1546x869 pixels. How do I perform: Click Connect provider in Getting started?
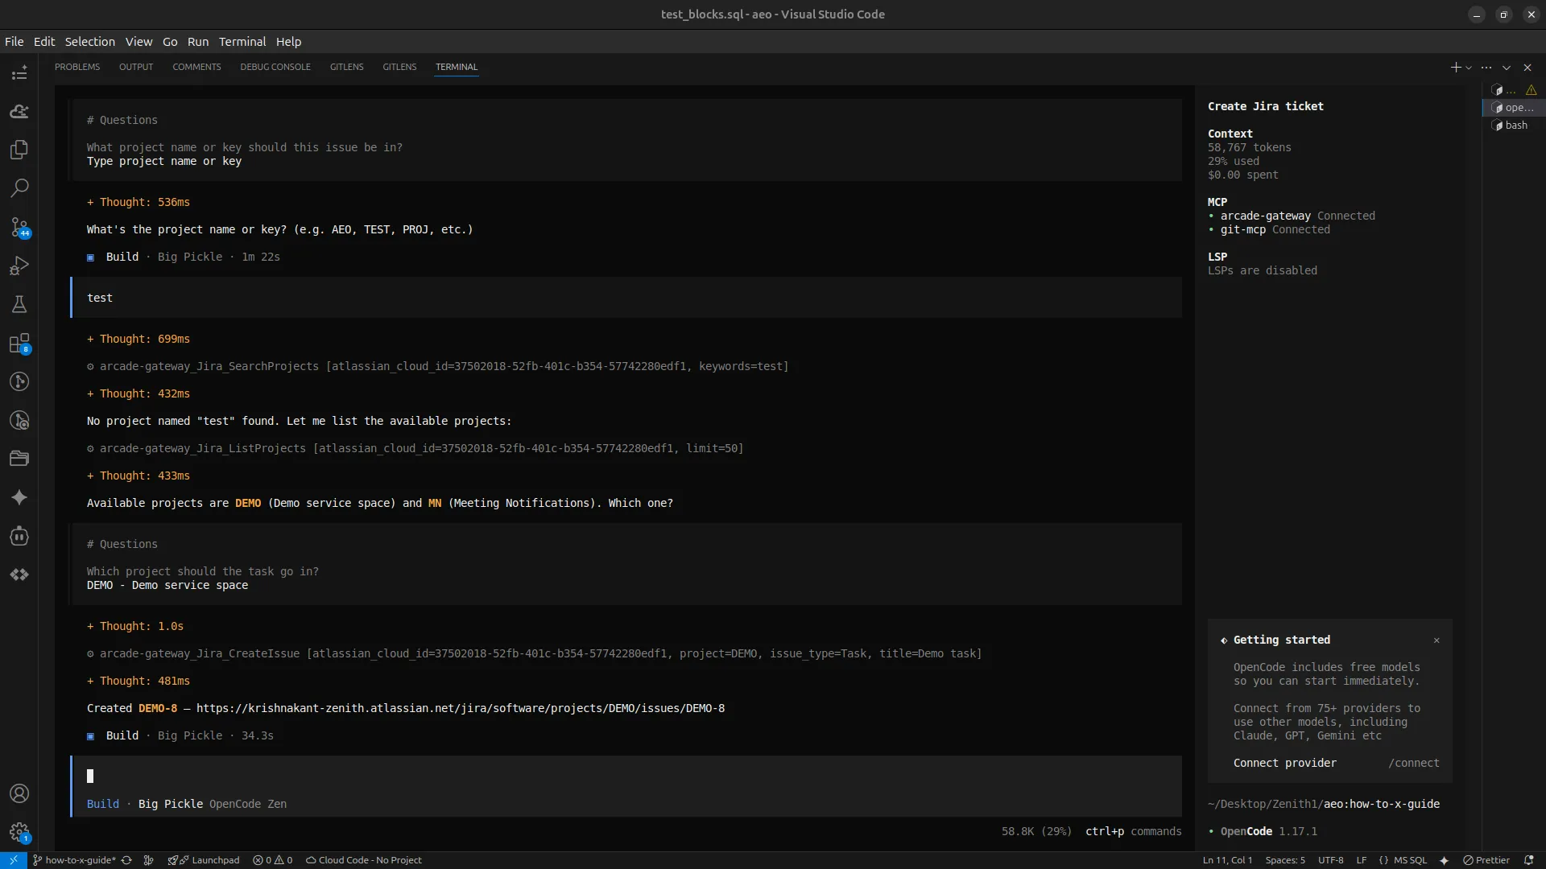(1285, 763)
